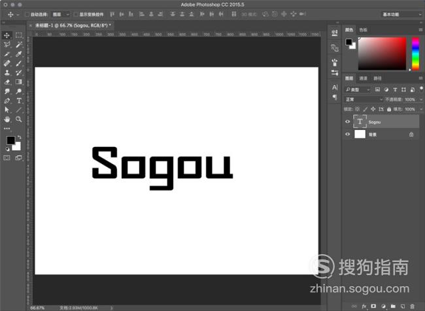Screen dimensions: 425x311
Task: Open the Layers panel options menu
Action: coord(420,78)
